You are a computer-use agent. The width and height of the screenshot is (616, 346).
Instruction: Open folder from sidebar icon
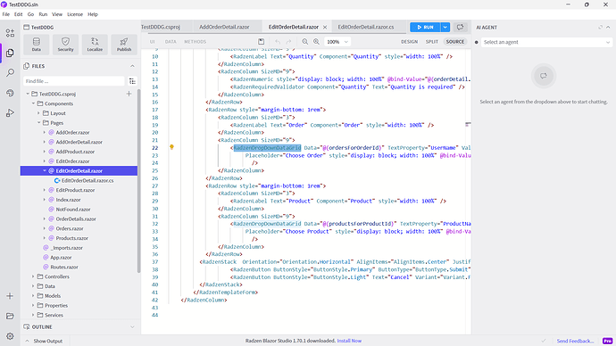pos(10,316)
